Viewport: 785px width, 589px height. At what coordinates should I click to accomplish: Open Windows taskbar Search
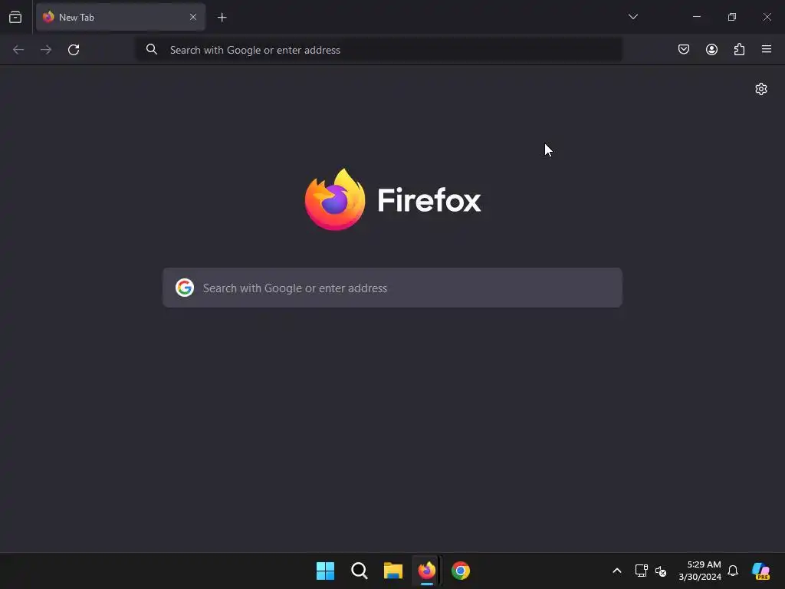360,571
